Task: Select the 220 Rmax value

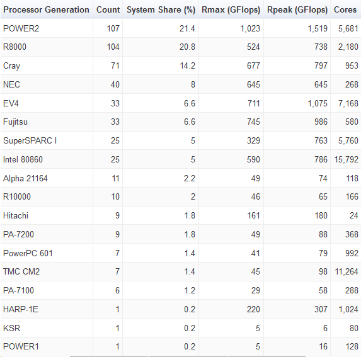Action: tap(253, 310)
